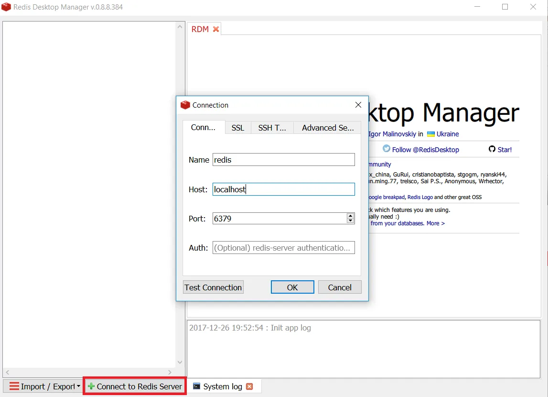Switch to the SSH Tunnel tab
Image resolution: width=548 pixels, height=397 pixels.
pos(272,128)
